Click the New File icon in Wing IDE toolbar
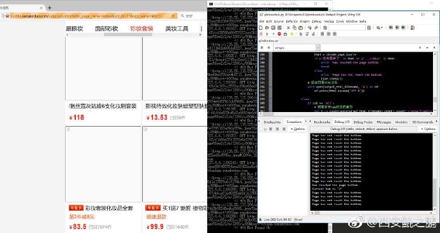 [261, 28]
